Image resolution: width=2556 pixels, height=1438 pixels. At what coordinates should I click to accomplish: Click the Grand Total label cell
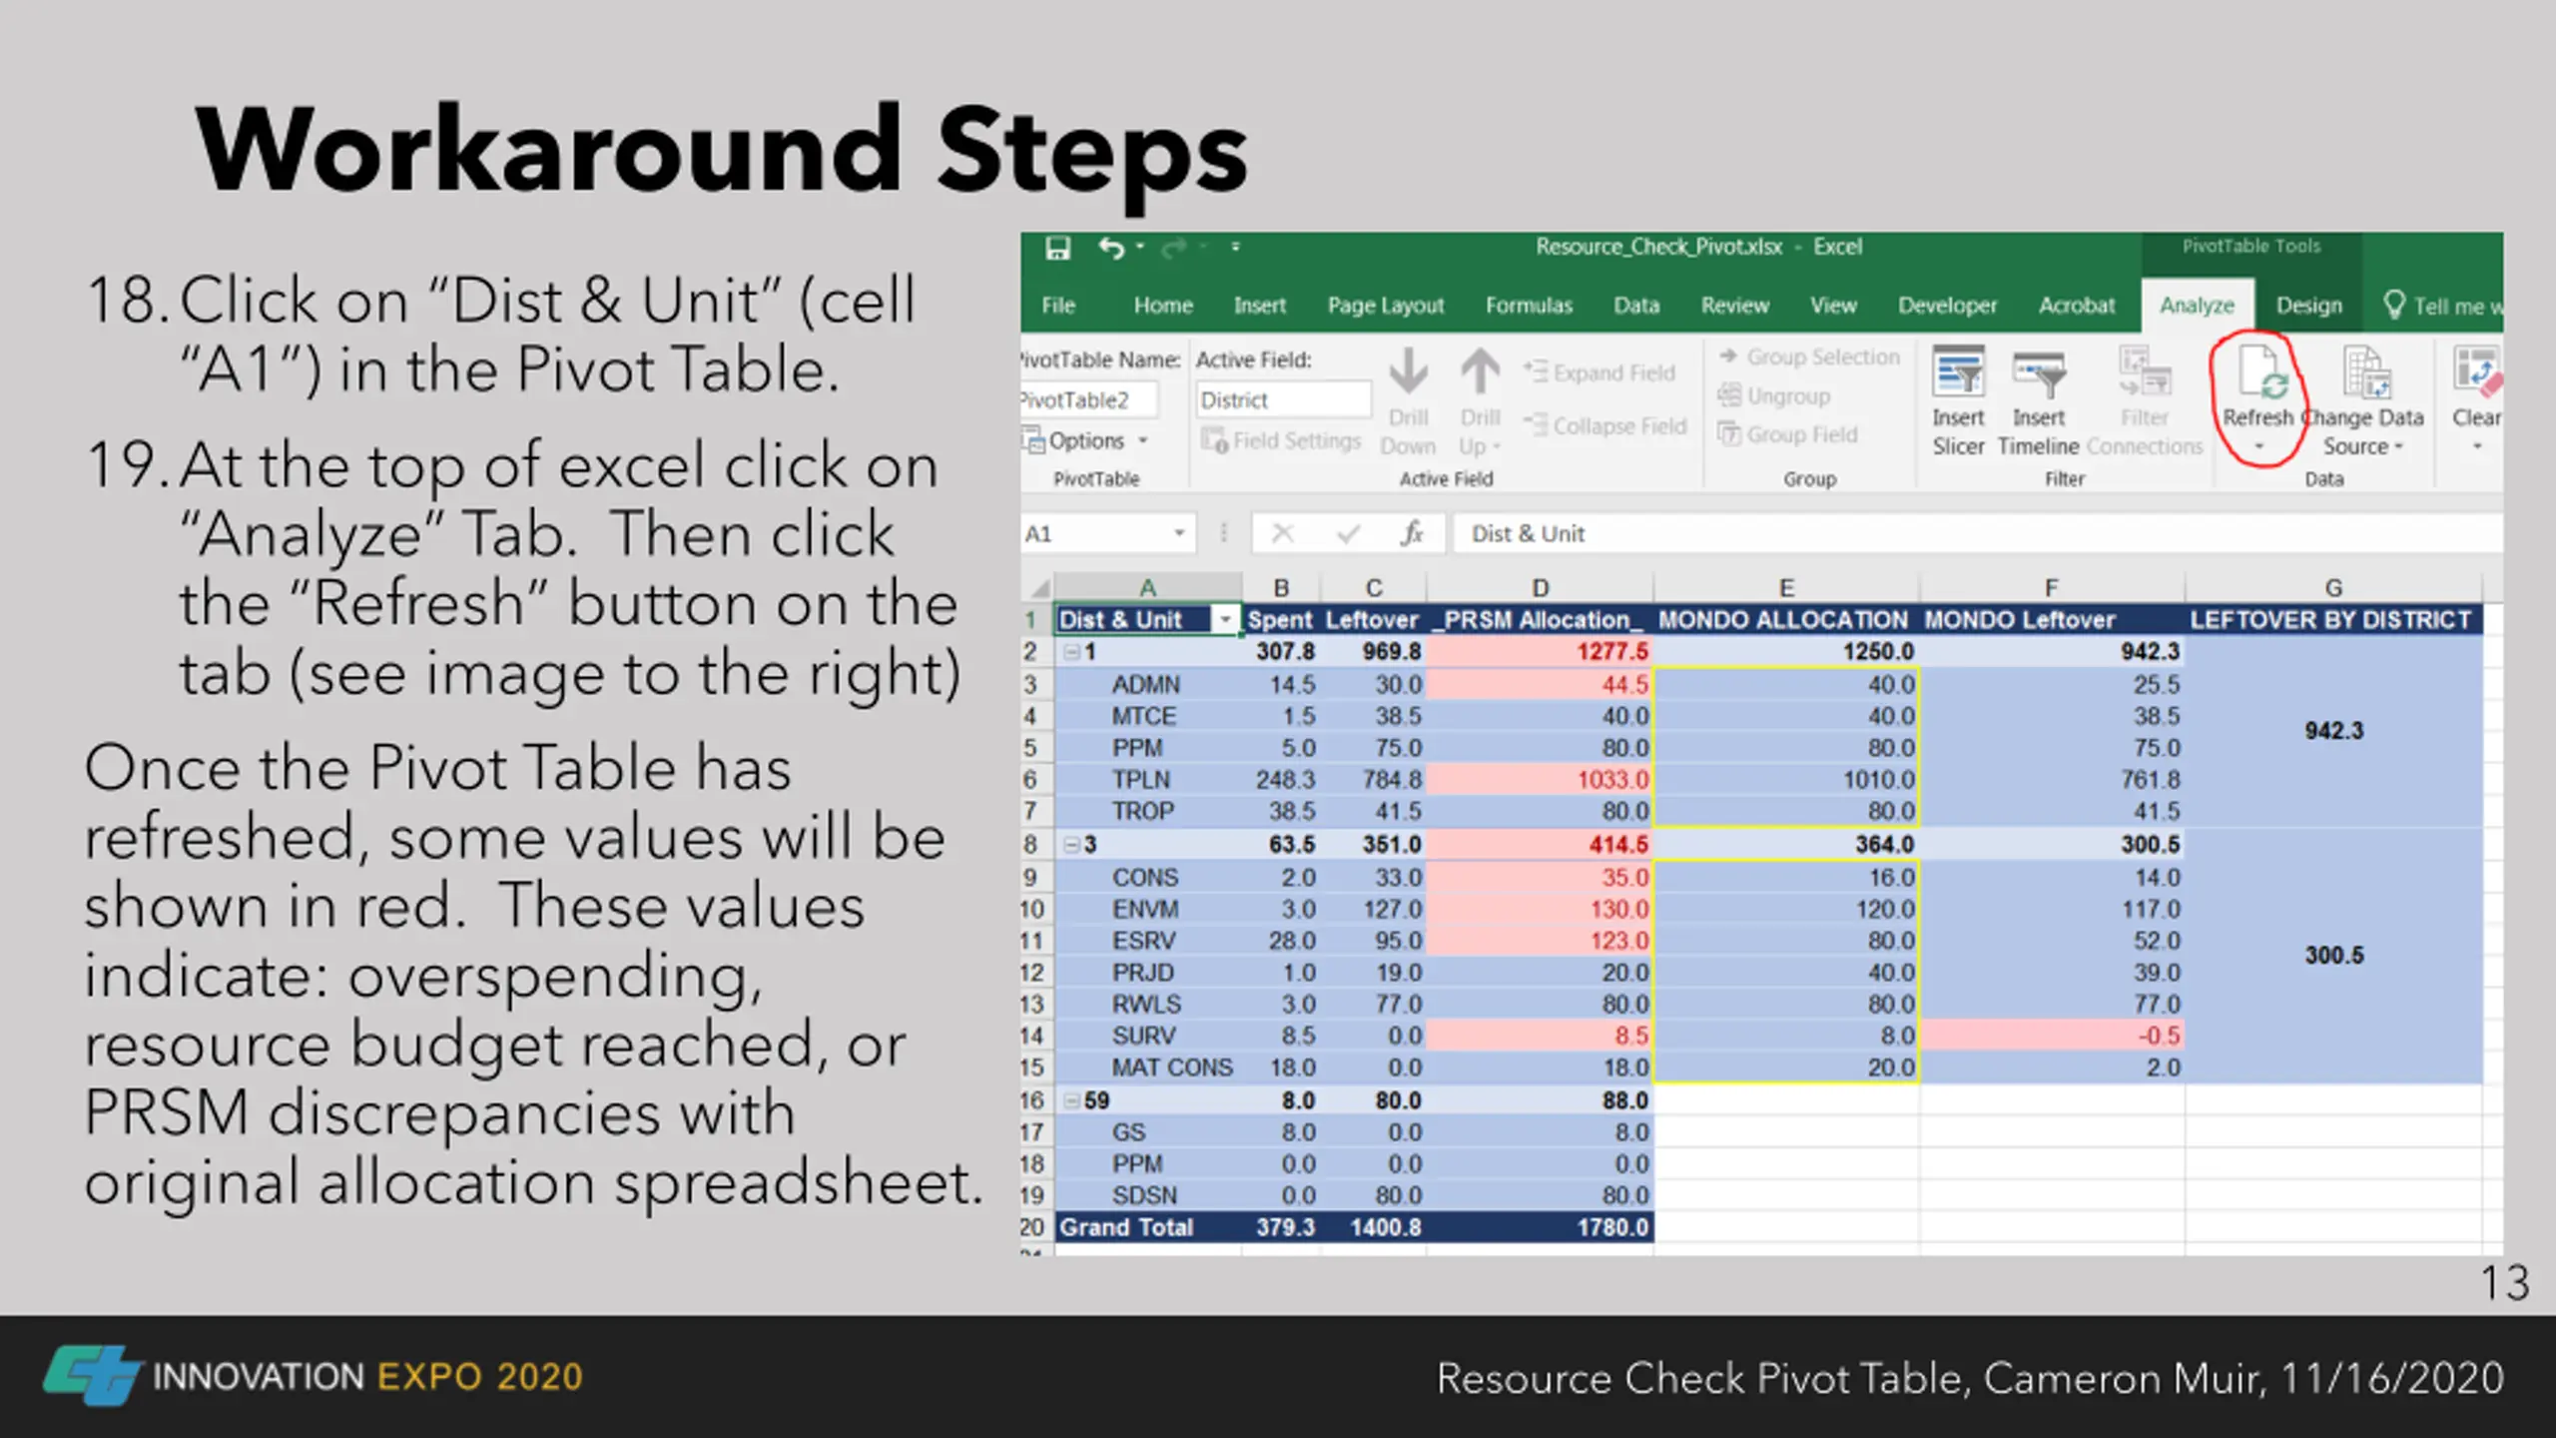[1148, 1227]
